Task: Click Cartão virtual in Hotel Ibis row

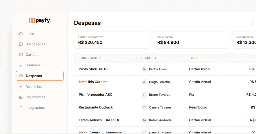Action: tap(200, 82)
